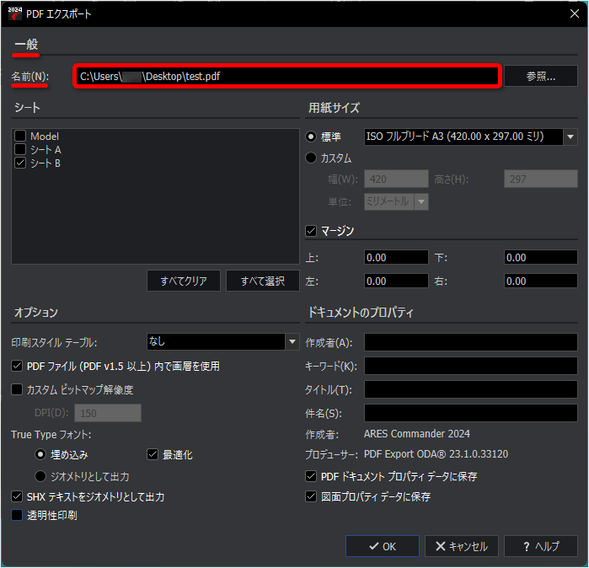
Task: Click the ARES Commander 2024 title bar icon
Action: coord(14,13)
